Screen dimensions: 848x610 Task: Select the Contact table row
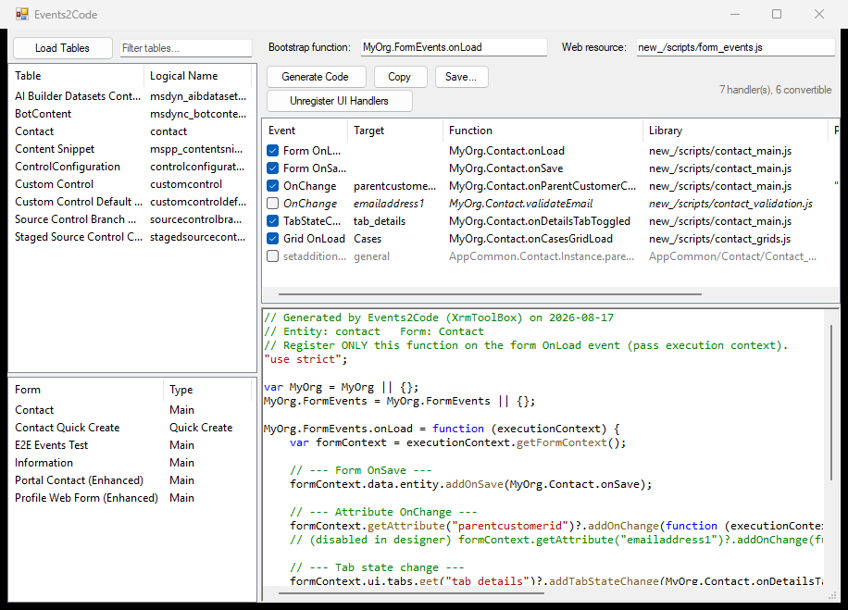point(131,131)
